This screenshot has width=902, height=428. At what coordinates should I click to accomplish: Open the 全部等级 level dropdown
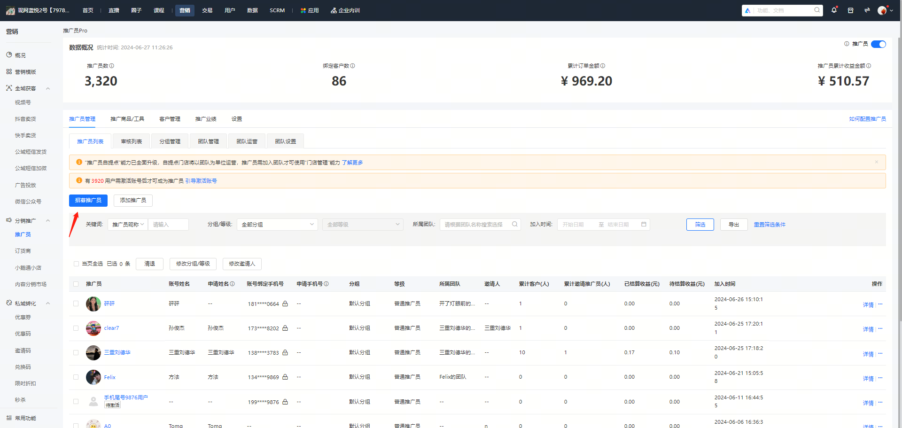tap(363, 225)
